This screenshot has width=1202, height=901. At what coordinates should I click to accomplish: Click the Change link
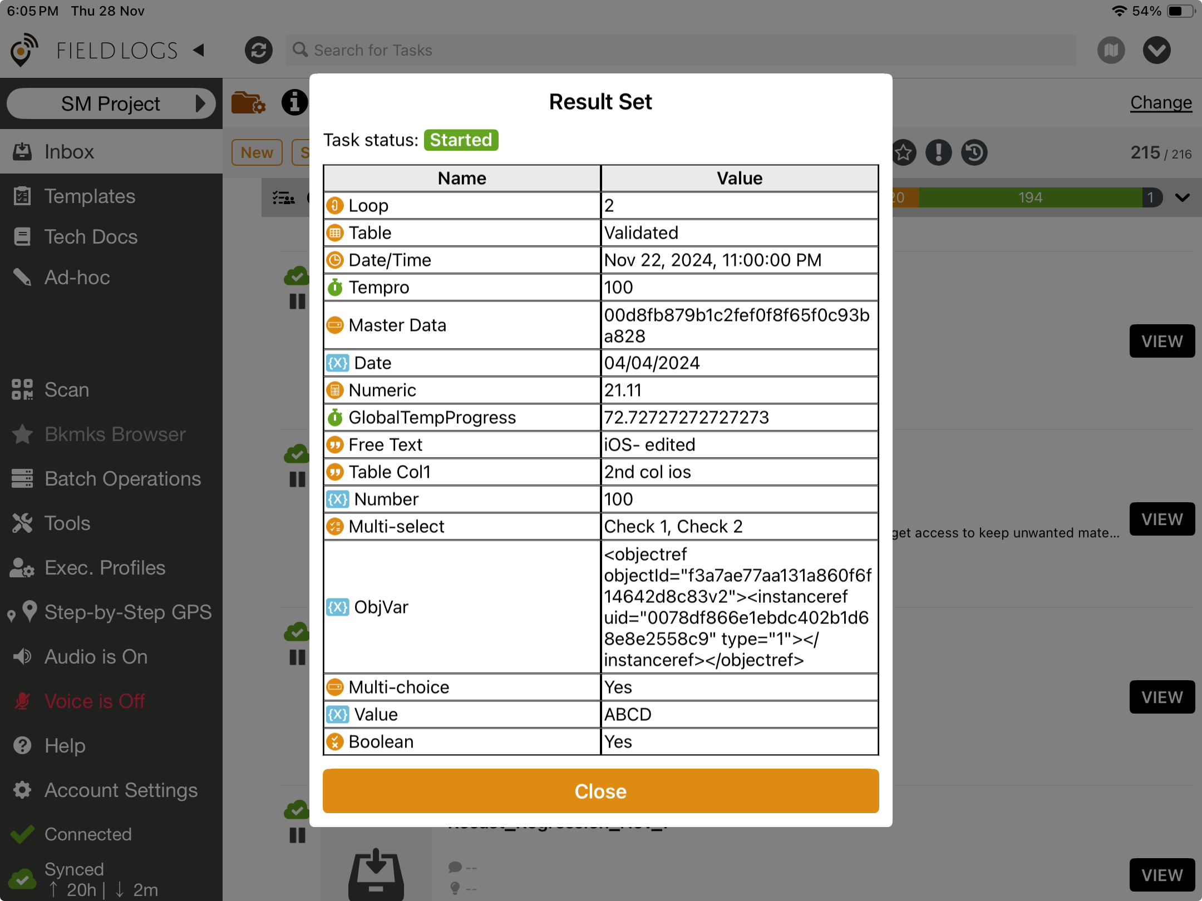1161,102
